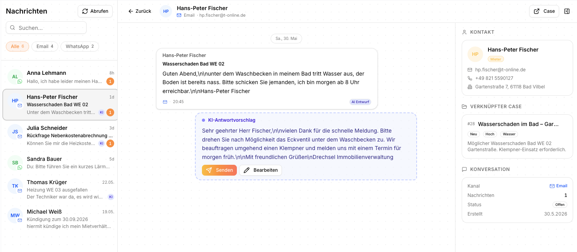Click the KI-Antwortvorschlag heading

click(x=232, y=120)
